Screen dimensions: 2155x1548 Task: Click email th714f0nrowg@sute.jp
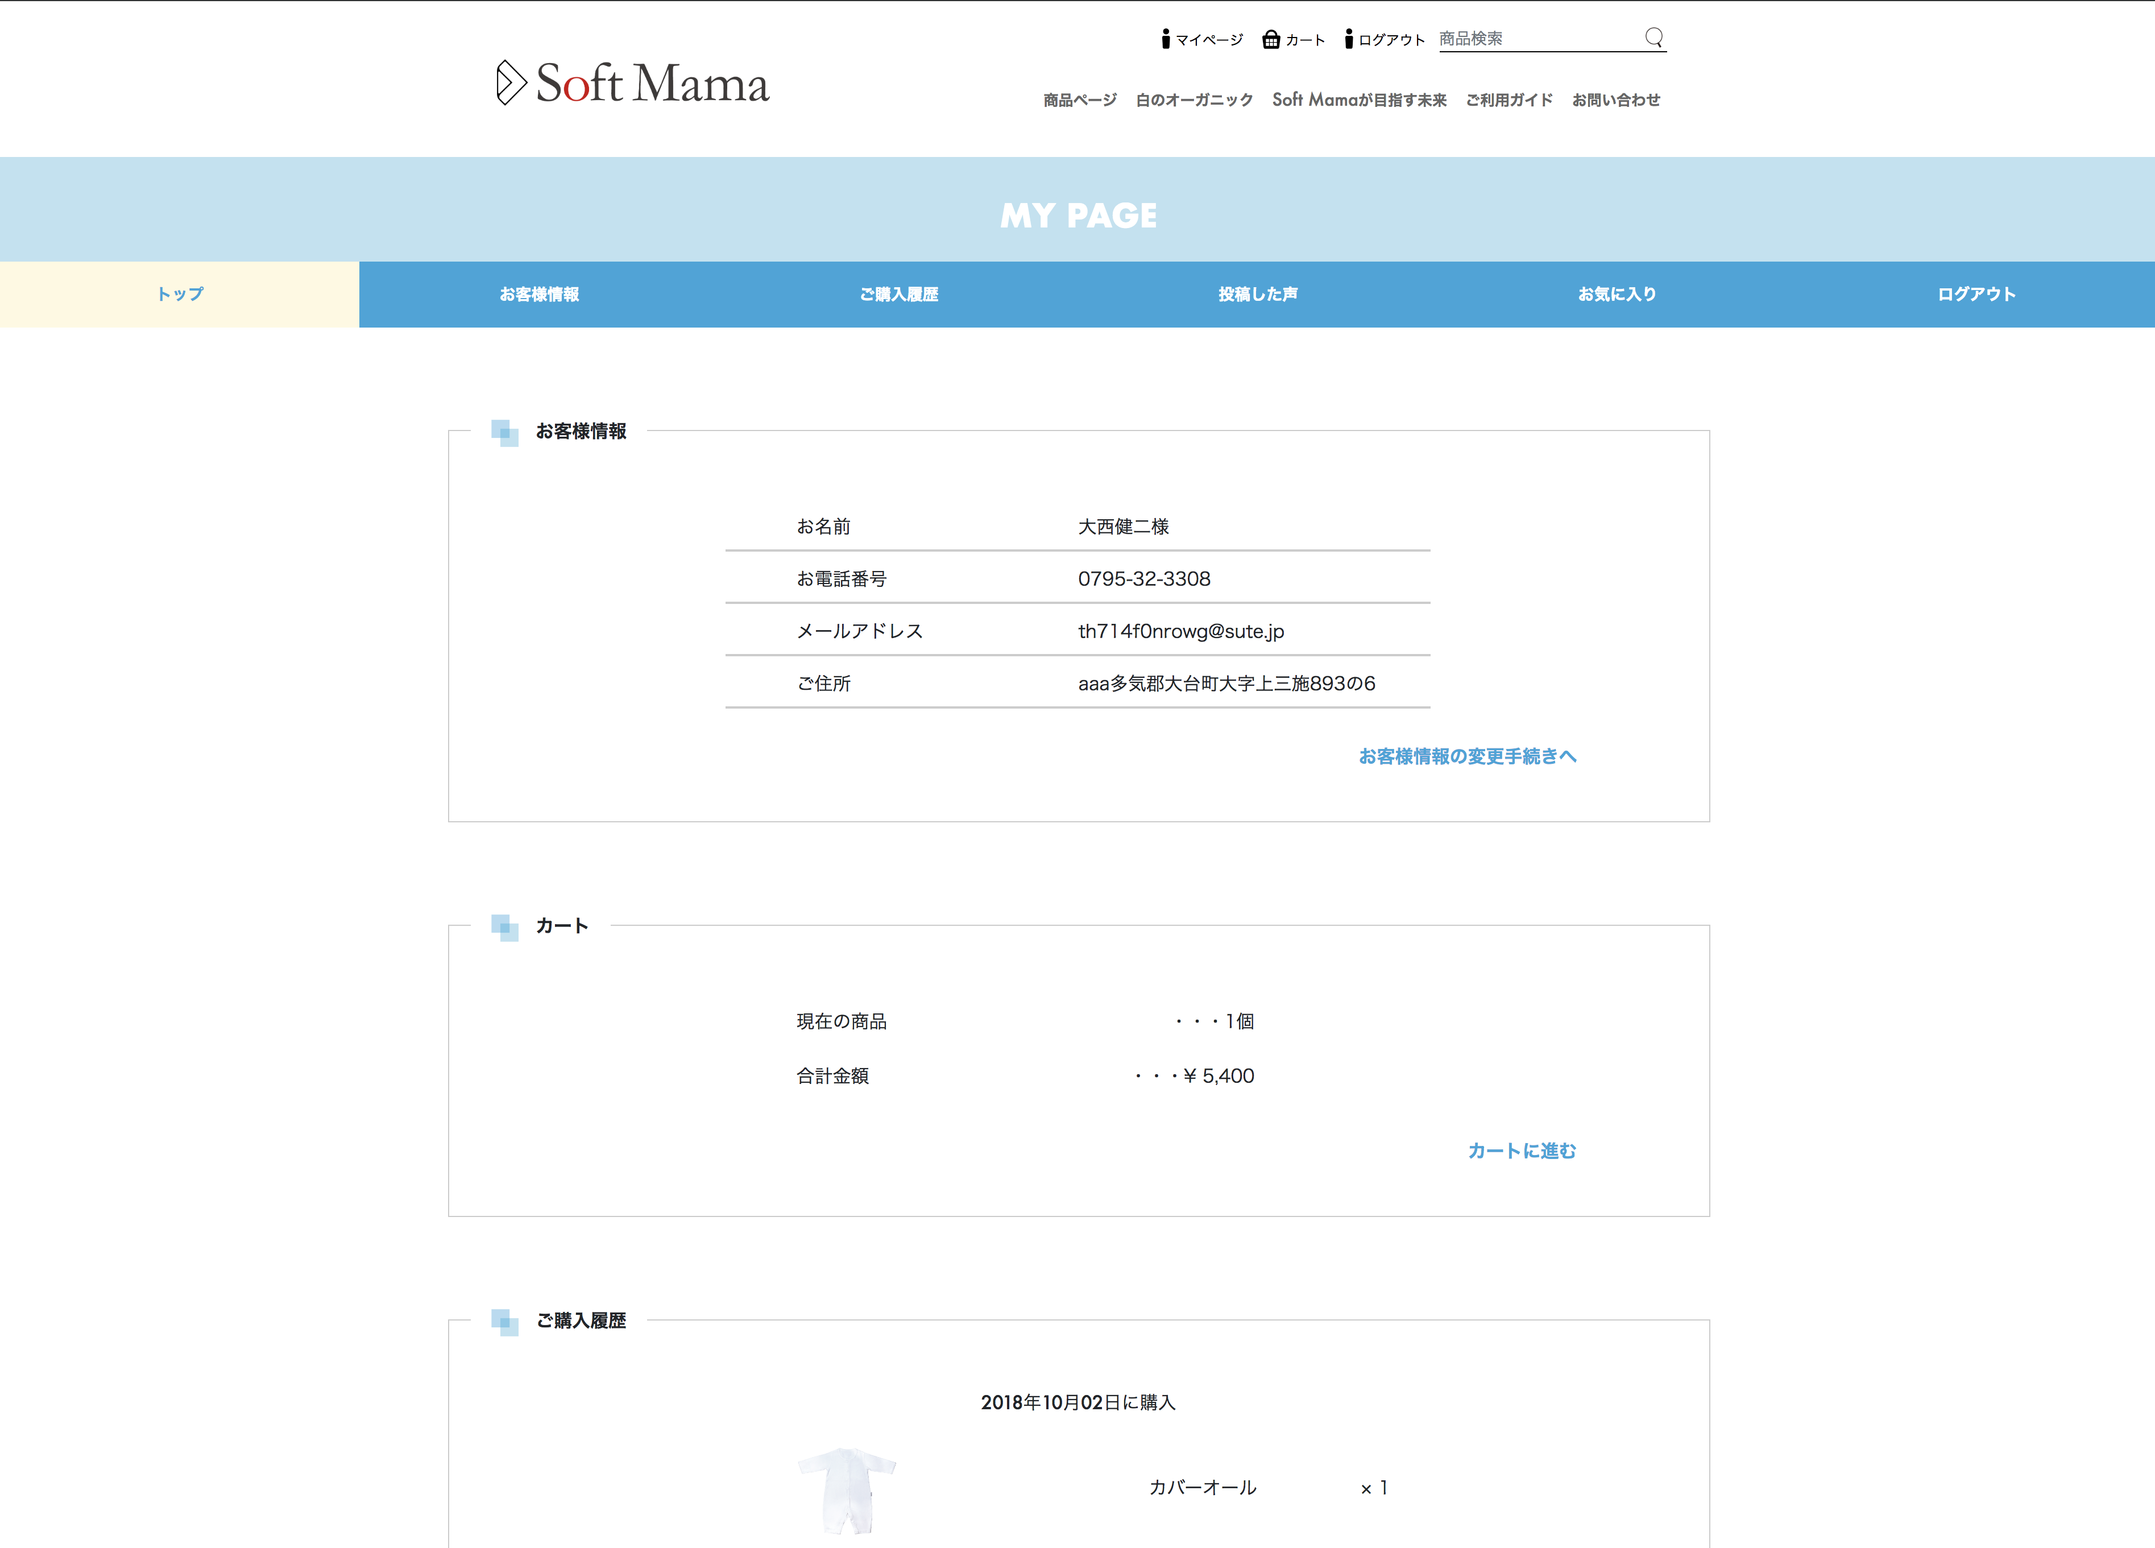click(1181, 631)
